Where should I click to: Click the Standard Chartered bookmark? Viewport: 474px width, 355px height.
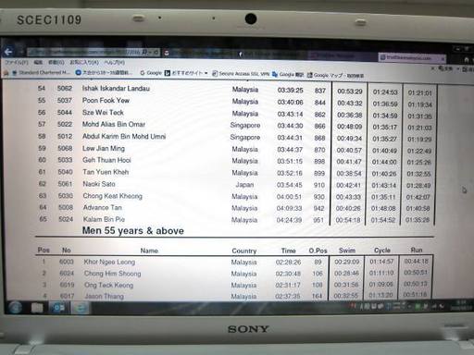[x=41, y=72]
